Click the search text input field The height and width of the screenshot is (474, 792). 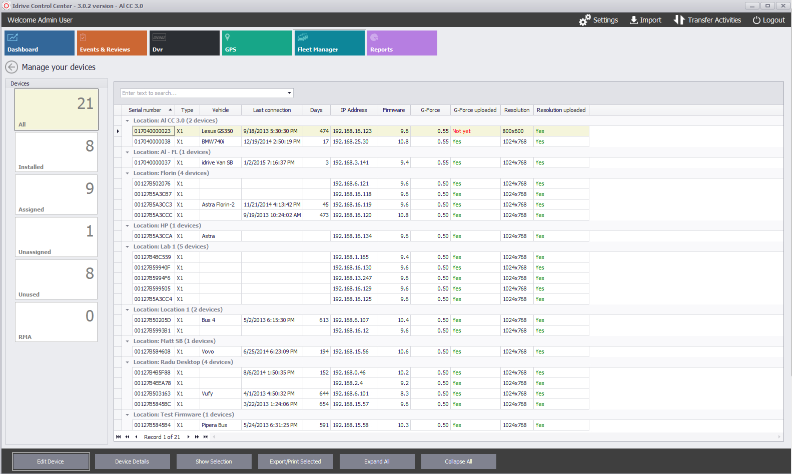point(203,93)
